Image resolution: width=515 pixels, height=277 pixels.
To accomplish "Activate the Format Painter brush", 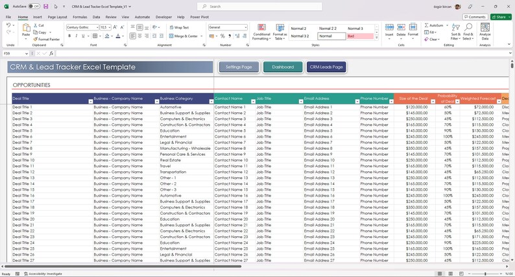I will pos(36,39).
